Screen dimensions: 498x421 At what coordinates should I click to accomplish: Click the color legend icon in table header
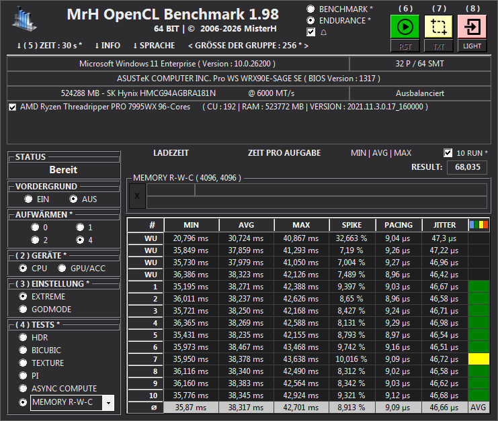click(x=479, y=225)
